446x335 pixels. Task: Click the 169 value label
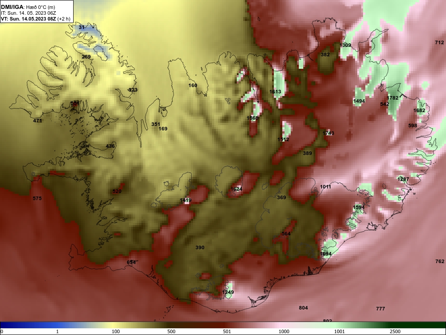[163, 129]
